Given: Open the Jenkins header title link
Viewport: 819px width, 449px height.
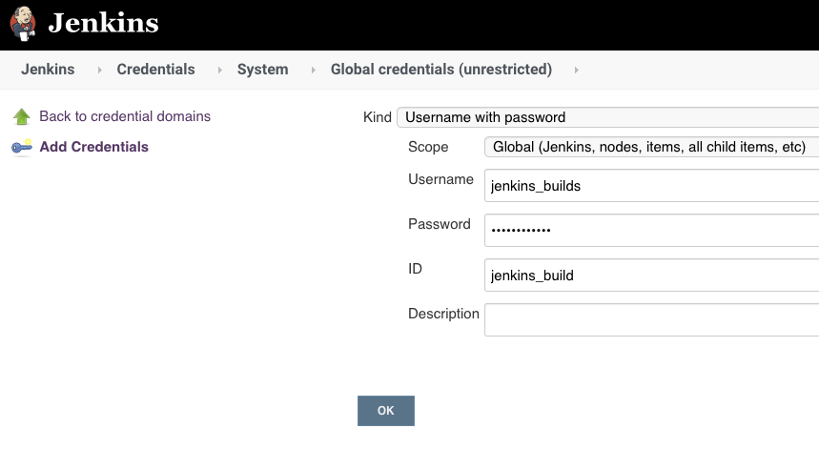Looking at the screenshot, I should click(103, 23).
